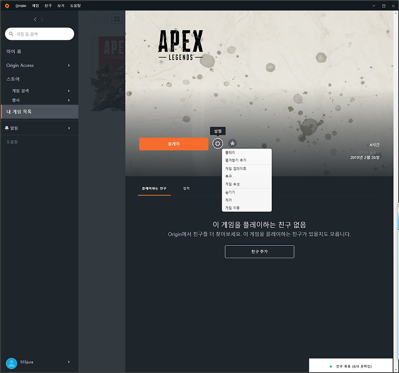The image size is (399, 373).
Task: Open the 보기 menu in the menu bar
Action: click(61, 6)
